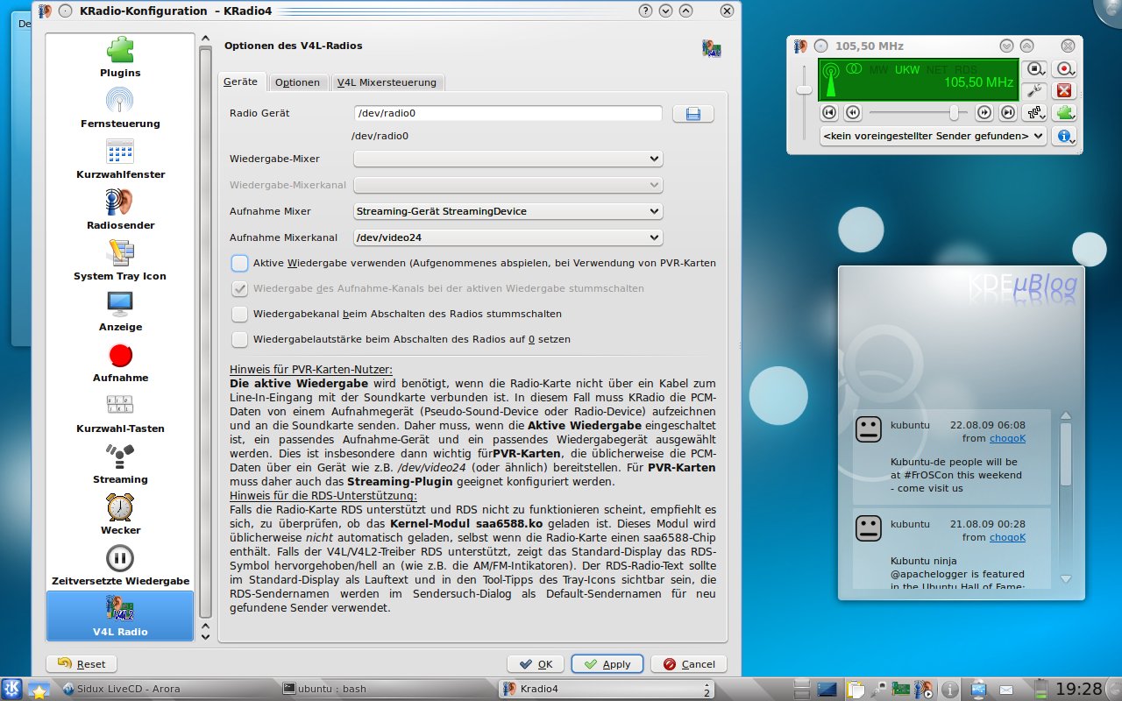1122x701 pixels.
Task: Click the frequency slider handle in radio widget
Action: tap(954, 112)
